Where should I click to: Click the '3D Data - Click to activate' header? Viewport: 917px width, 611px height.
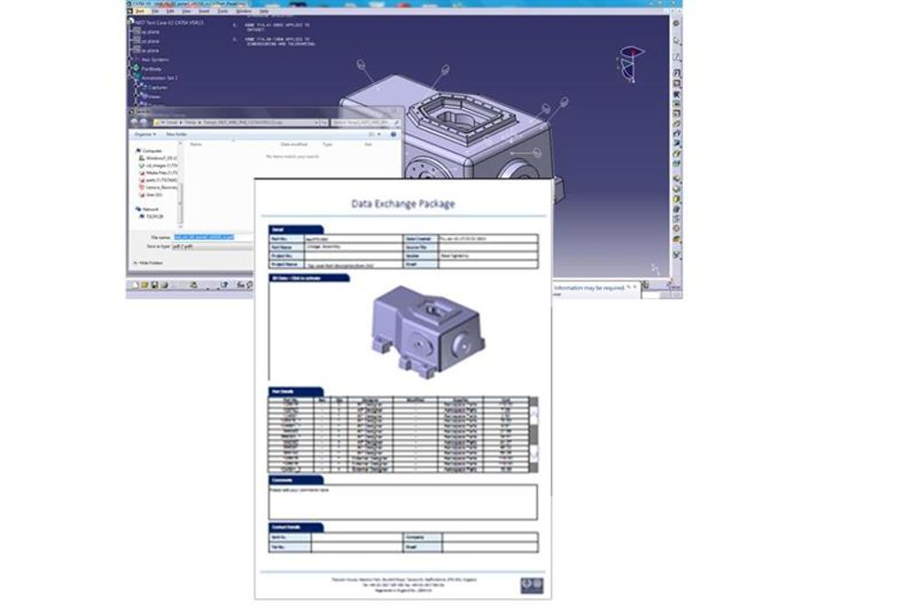pos(308,278)
